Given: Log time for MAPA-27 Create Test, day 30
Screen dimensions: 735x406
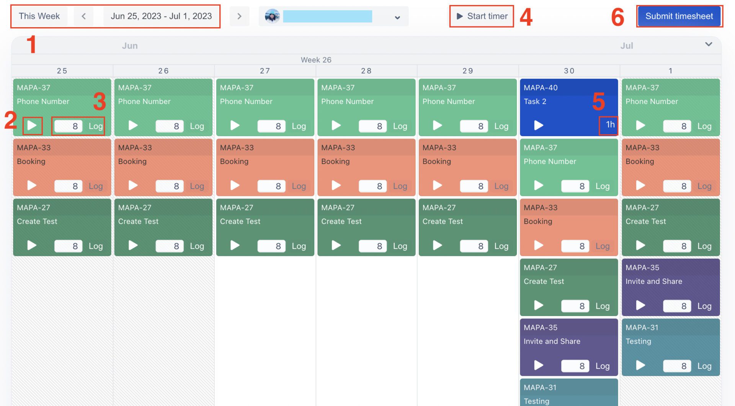Looking at the screenshot, I should pyautogui.click(x=603, y=306).
